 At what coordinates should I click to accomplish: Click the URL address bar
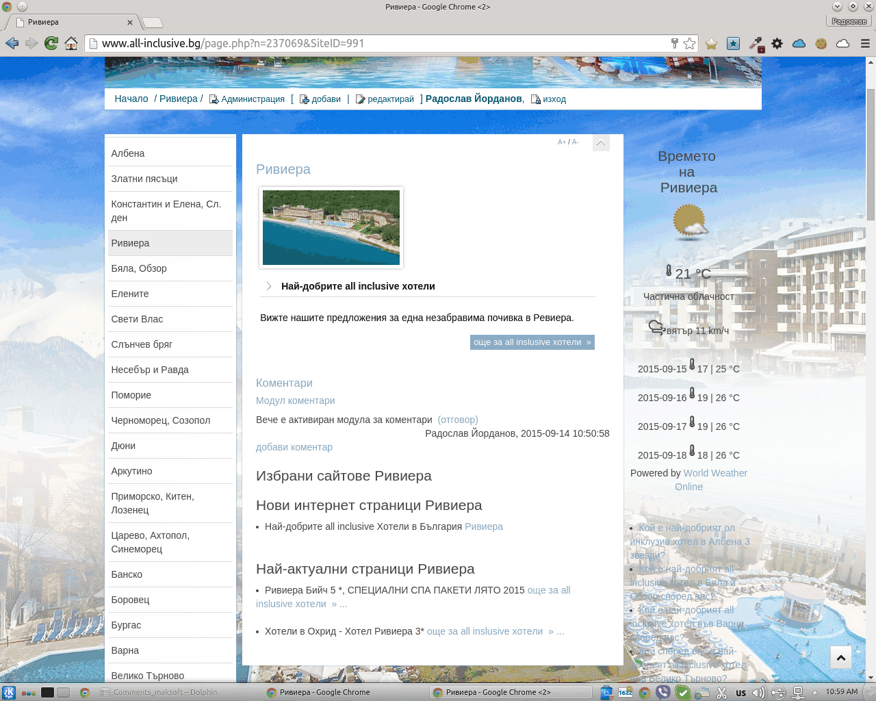[383, 43]
